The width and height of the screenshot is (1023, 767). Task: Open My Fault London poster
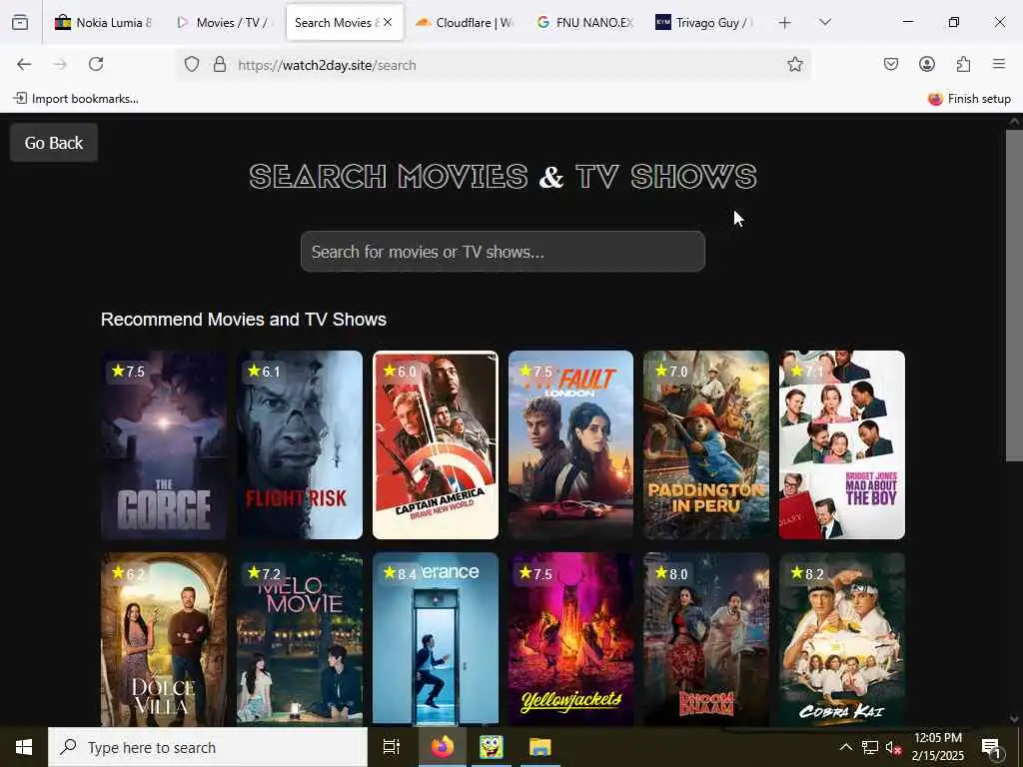(570, 444)
